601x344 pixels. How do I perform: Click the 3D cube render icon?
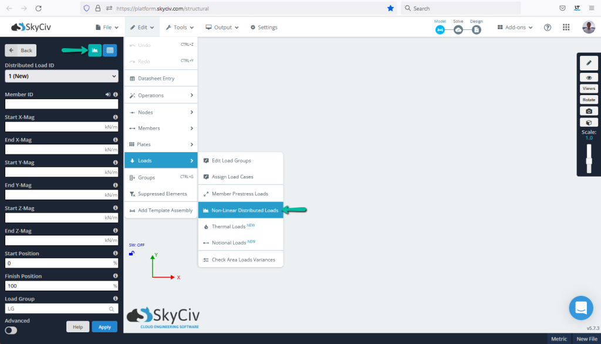589,122
